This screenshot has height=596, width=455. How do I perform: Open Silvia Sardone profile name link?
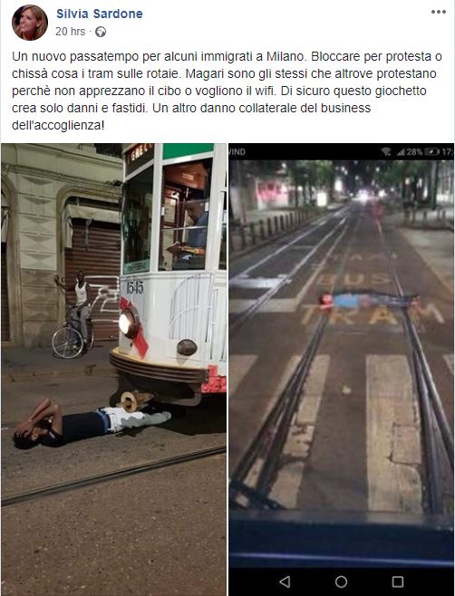pyautogui.click(x=100, y=14)
